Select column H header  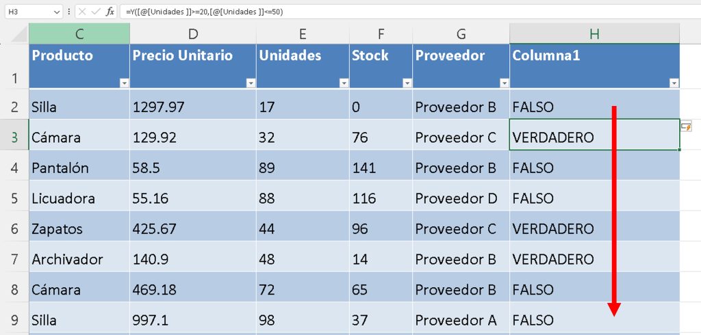click(x=594, y=34)
